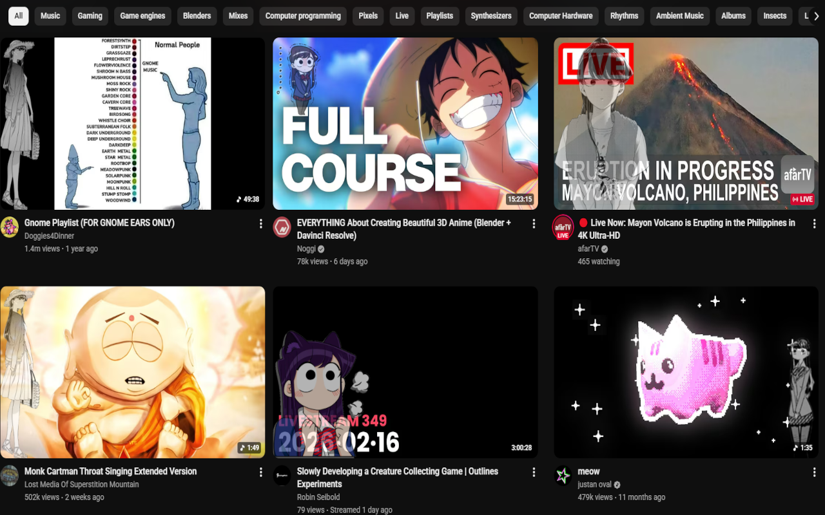The height and width of the screenshot is (515, 825).
Task: Click the chips row next arrow
Action: click(x=816, y=16)
